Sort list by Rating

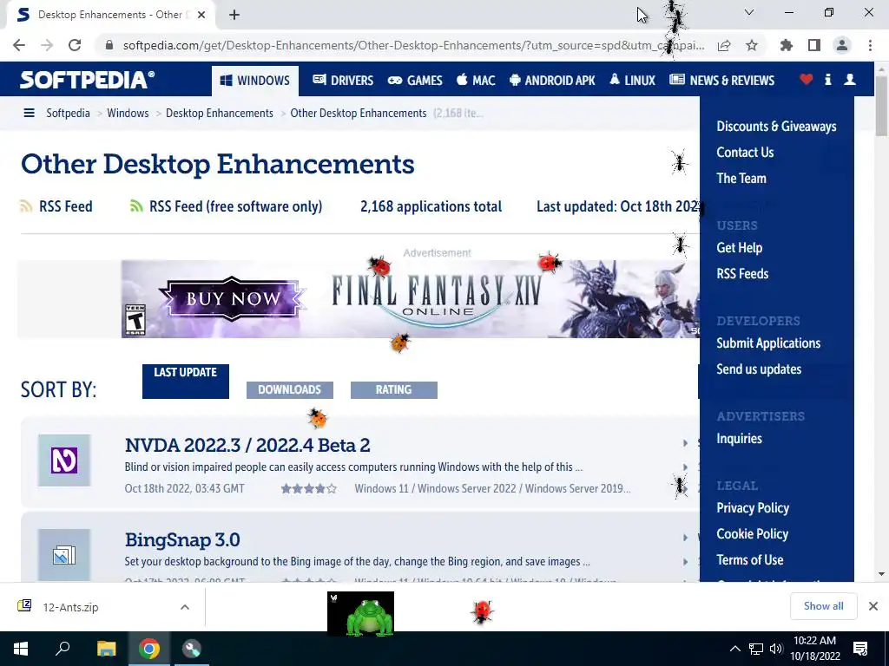pos(394,389)
